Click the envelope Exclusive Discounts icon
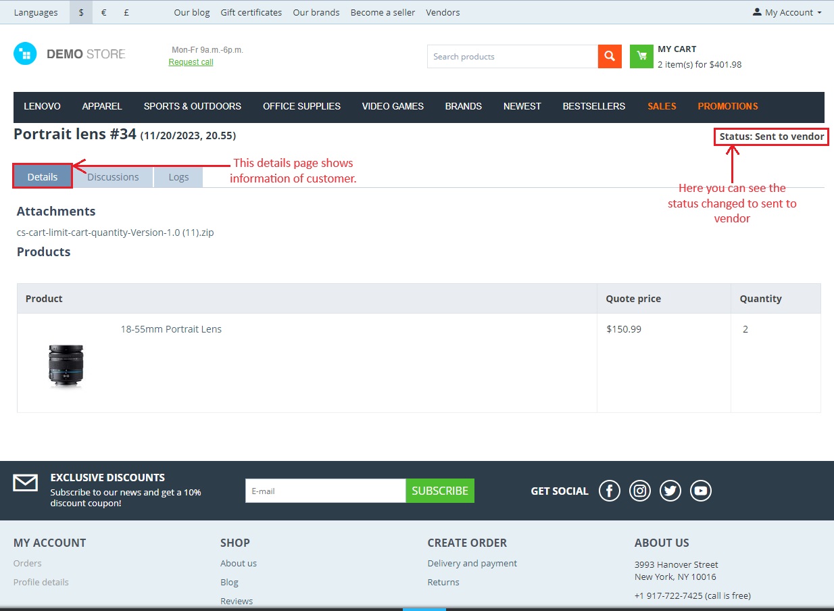Viewport: 834px width, 611px height. click(x=26, y=483)
